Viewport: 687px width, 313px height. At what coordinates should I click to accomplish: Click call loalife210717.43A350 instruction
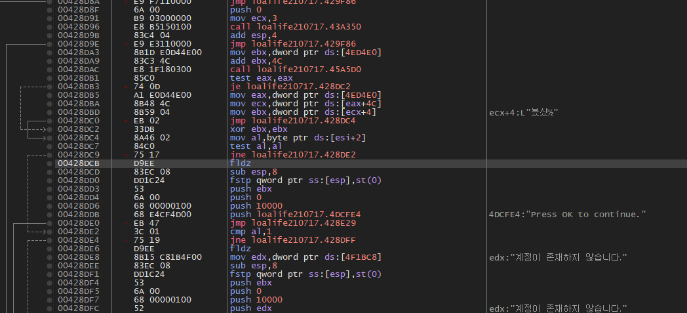[296, 27]
